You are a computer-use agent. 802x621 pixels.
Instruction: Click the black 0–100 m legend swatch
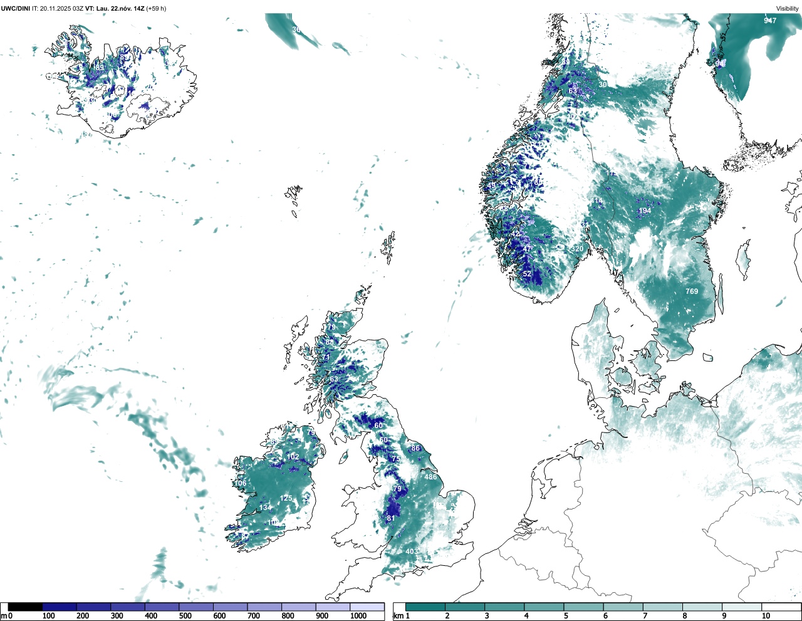26,607
